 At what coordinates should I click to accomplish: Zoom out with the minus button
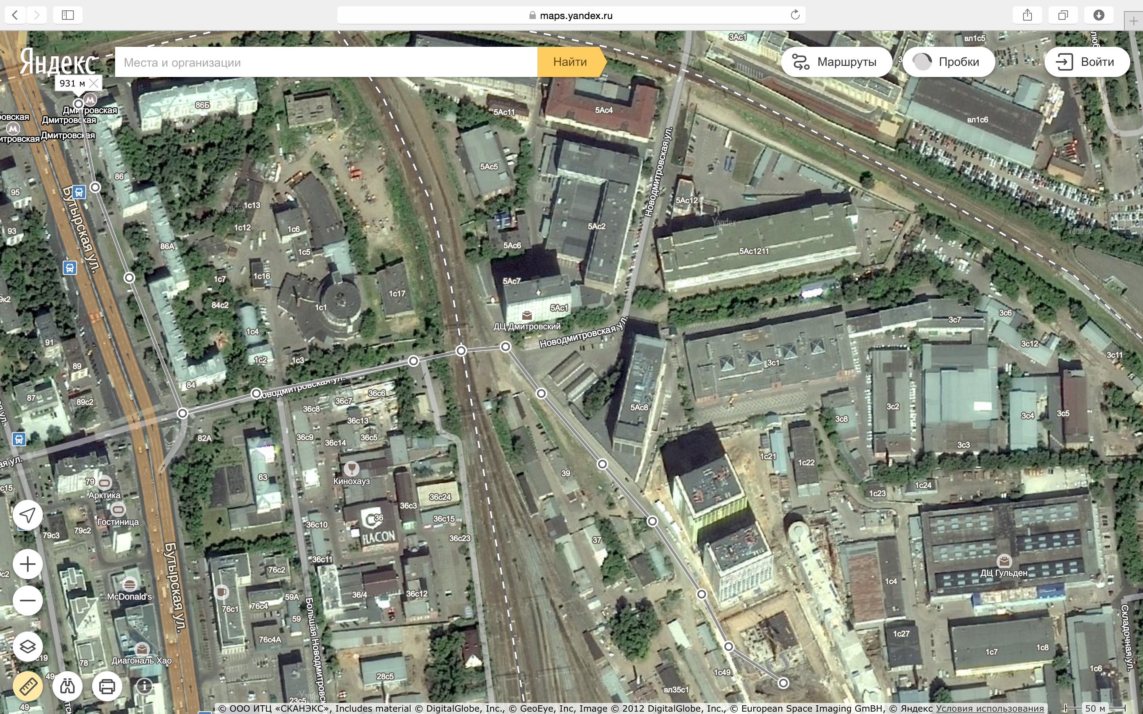tap(28, 601)
